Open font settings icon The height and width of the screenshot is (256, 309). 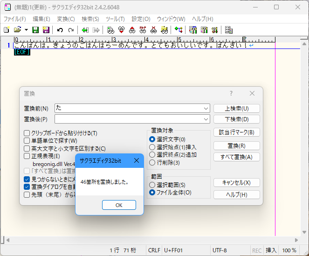pyautogui.click(x=214, y=30)
